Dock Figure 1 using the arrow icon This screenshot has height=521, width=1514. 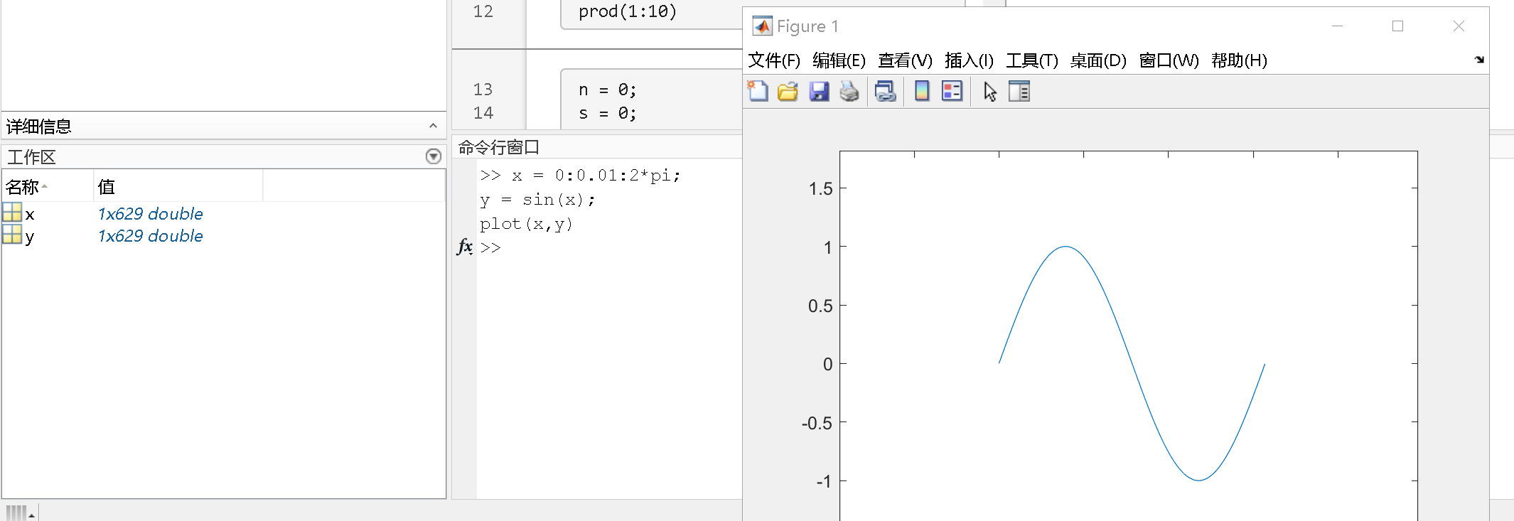(1479, 60)
